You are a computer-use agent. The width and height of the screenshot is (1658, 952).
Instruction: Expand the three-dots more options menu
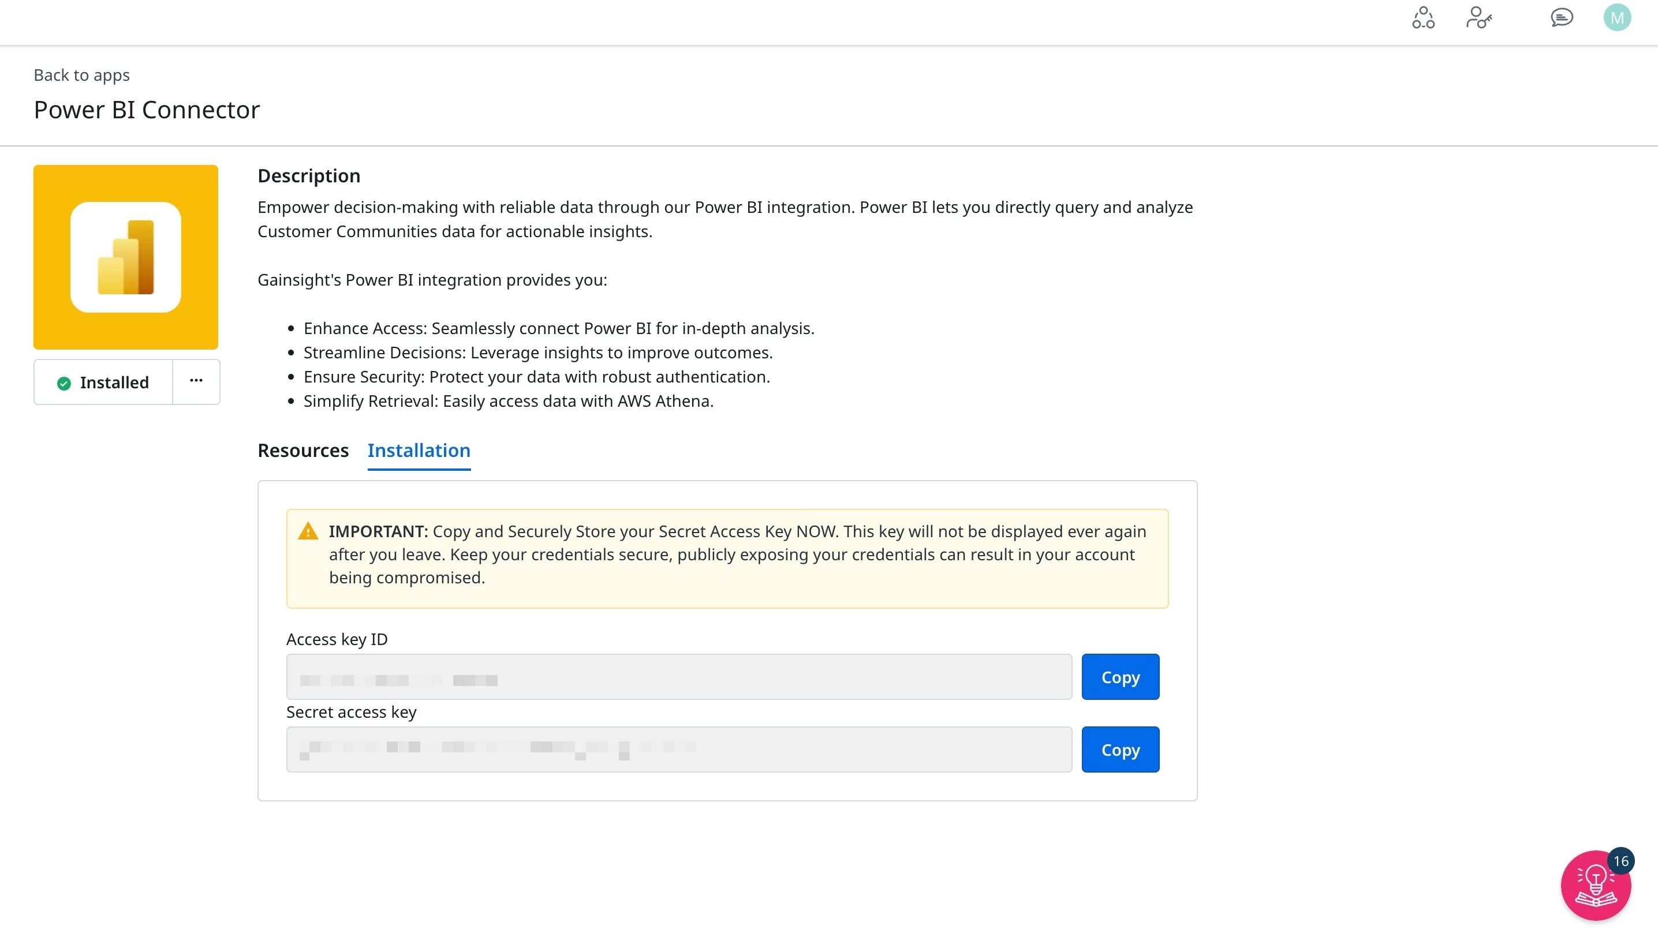tap(196, 381)
